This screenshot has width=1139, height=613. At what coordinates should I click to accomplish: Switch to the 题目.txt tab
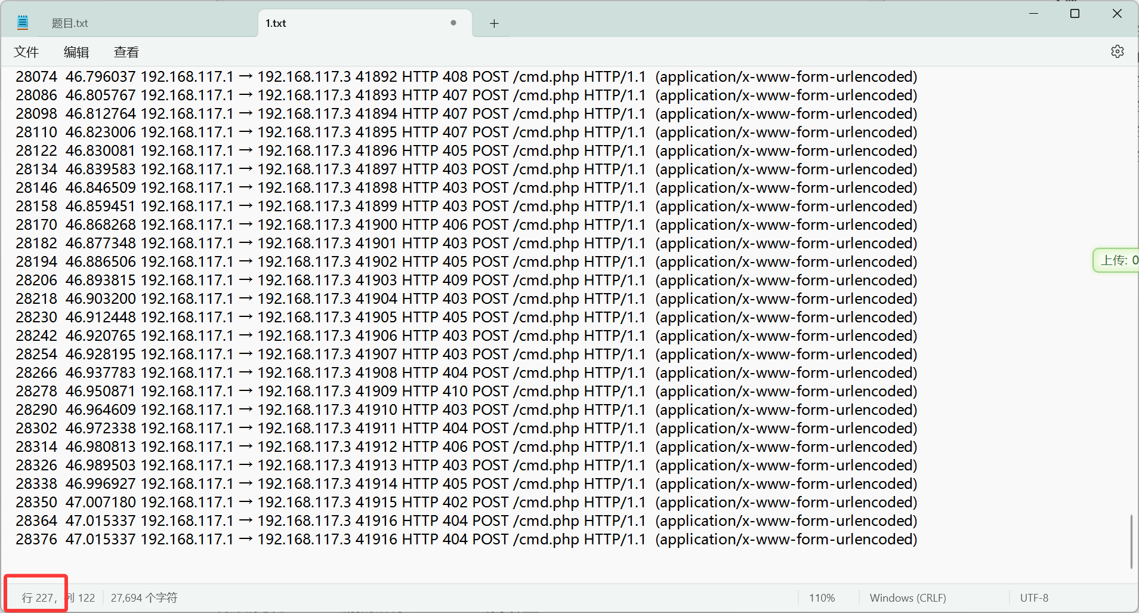tap(70, 23)
